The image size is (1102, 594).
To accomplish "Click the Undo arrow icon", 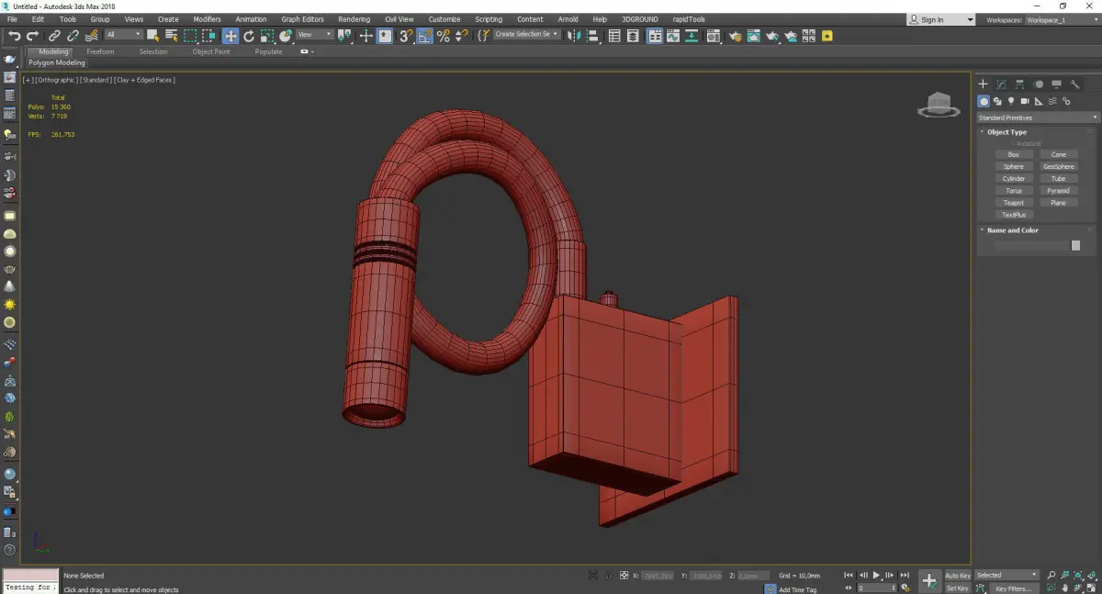I will (x=14, y=36).
